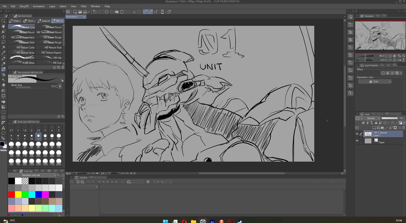
Task: Open Steam from the Windows taskbar
Action: [x=240, y=221]
